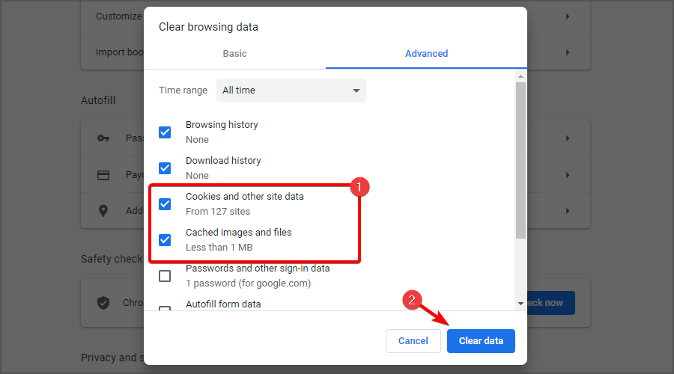The width and height of the screenshot is (674, 374).
Task: Click the Safety check shield icon
Action: pos(103,303)
